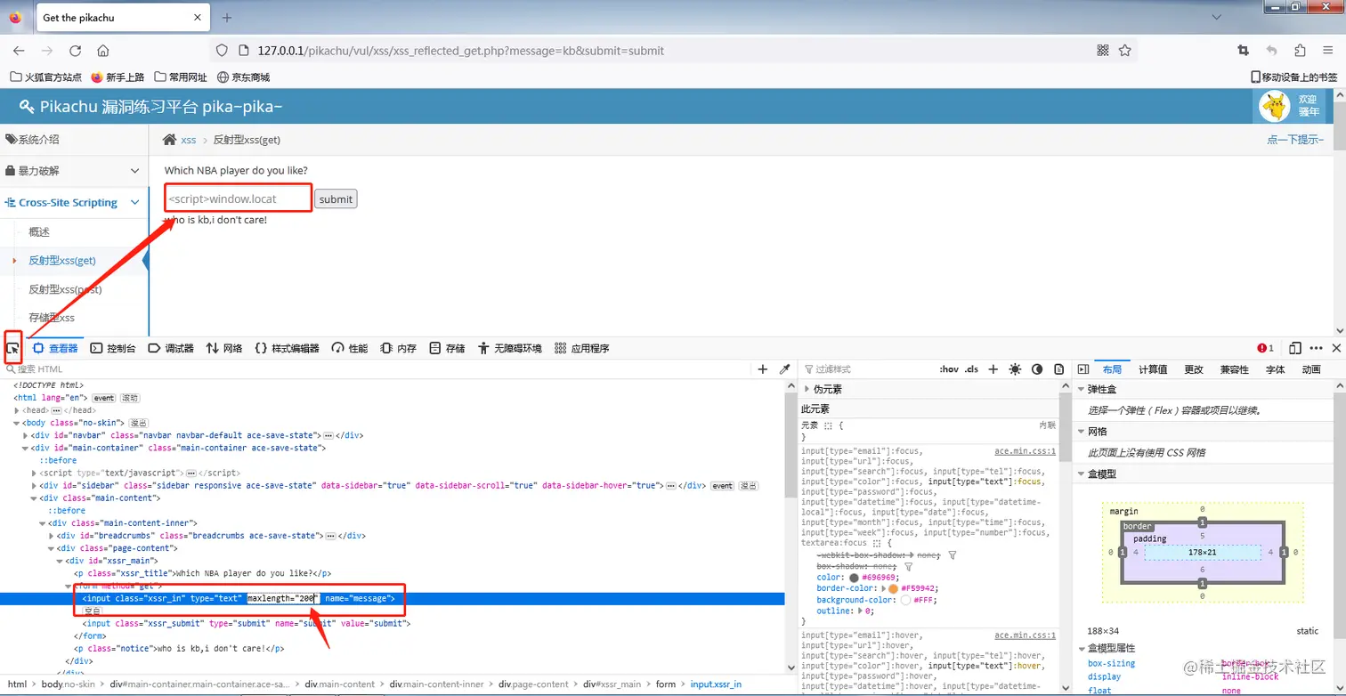Reload the current page
The height and width of the screenshot is (696, 1346).
[x=75, y=51]
